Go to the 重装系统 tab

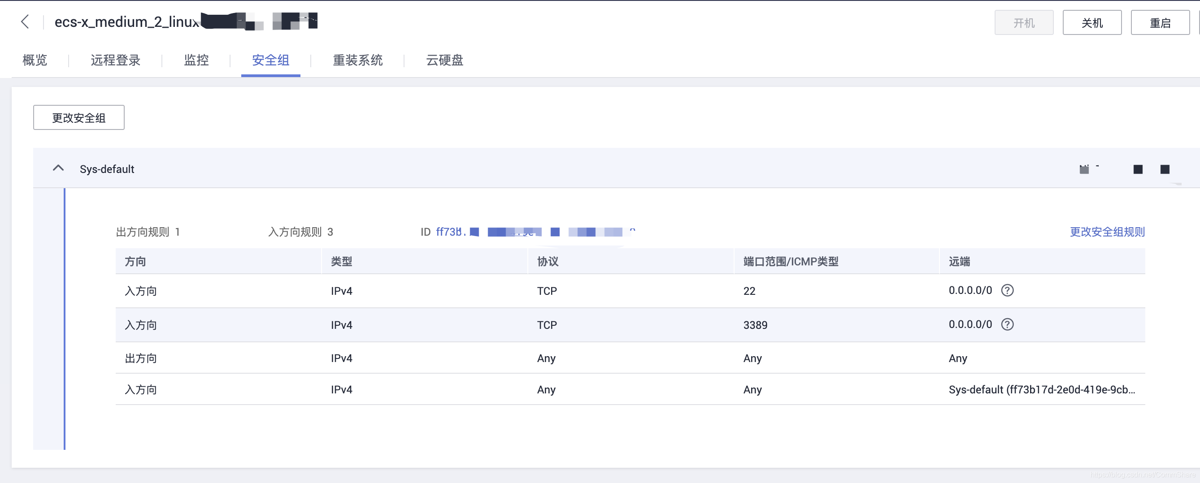click(x=358, y=60)
